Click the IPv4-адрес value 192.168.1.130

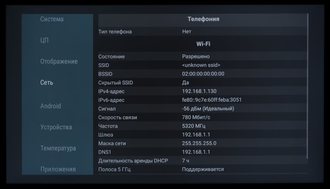(x=199, y=91)
